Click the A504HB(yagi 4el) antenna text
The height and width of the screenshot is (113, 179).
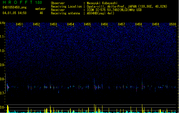click(100, 13)
